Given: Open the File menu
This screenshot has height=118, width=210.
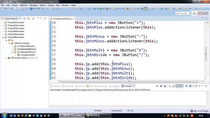Looking at the screenshot, I should pos(3,5).
